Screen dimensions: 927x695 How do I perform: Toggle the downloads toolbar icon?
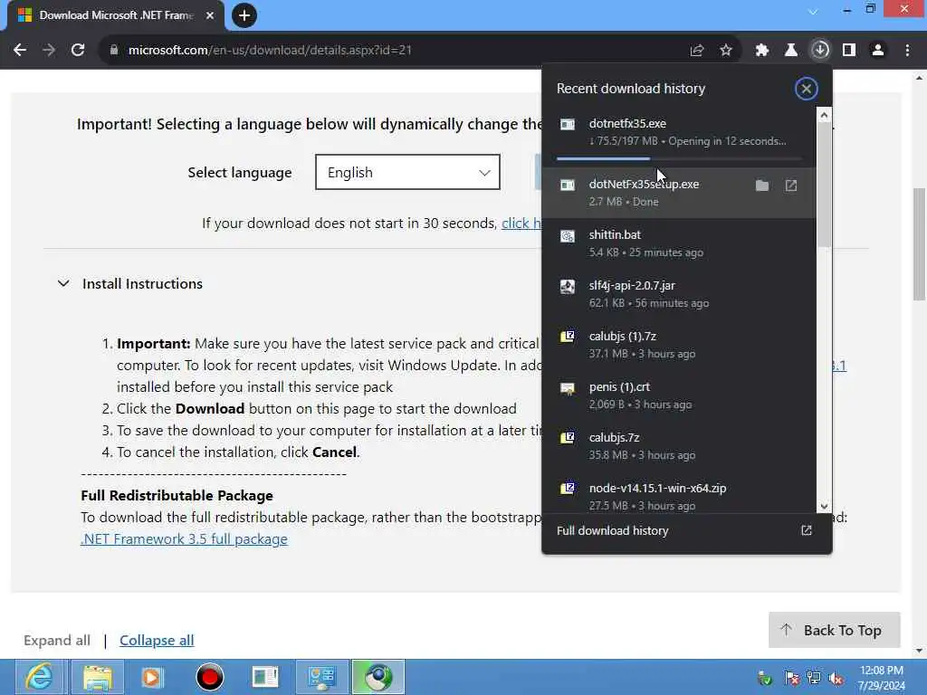[820, 51]
